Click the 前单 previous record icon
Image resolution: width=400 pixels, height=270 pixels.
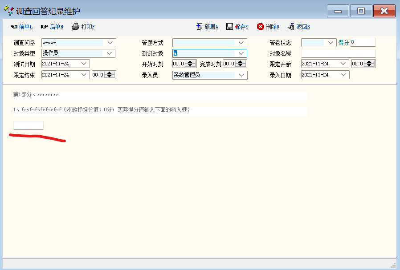tap(14, 27)
